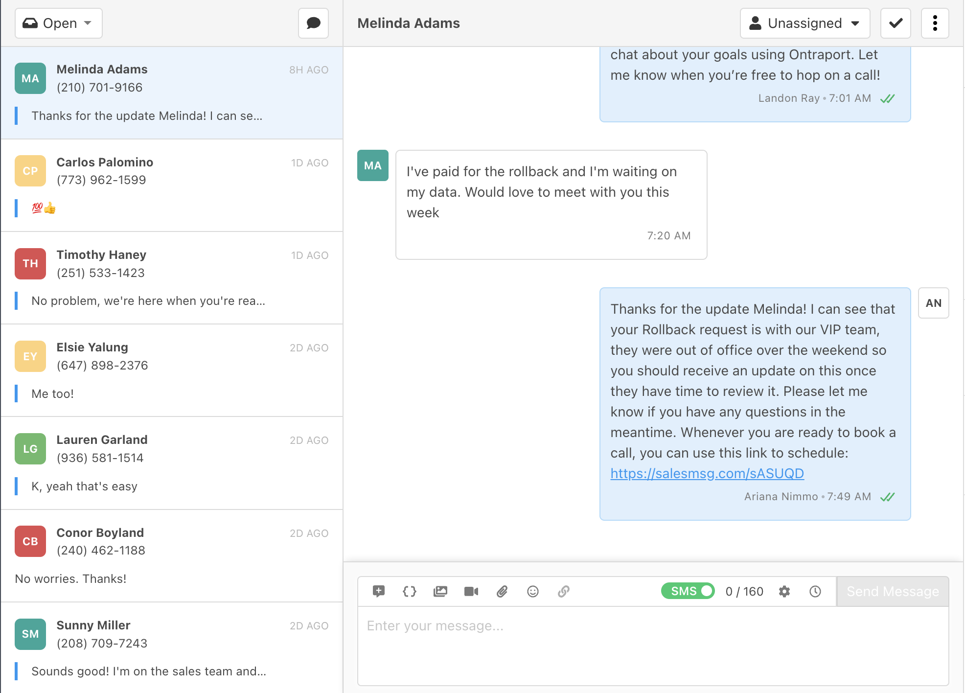965x693 pixels.
Task: Click the salesmsg.com scheduling link
Action: (x=707, y=473)
